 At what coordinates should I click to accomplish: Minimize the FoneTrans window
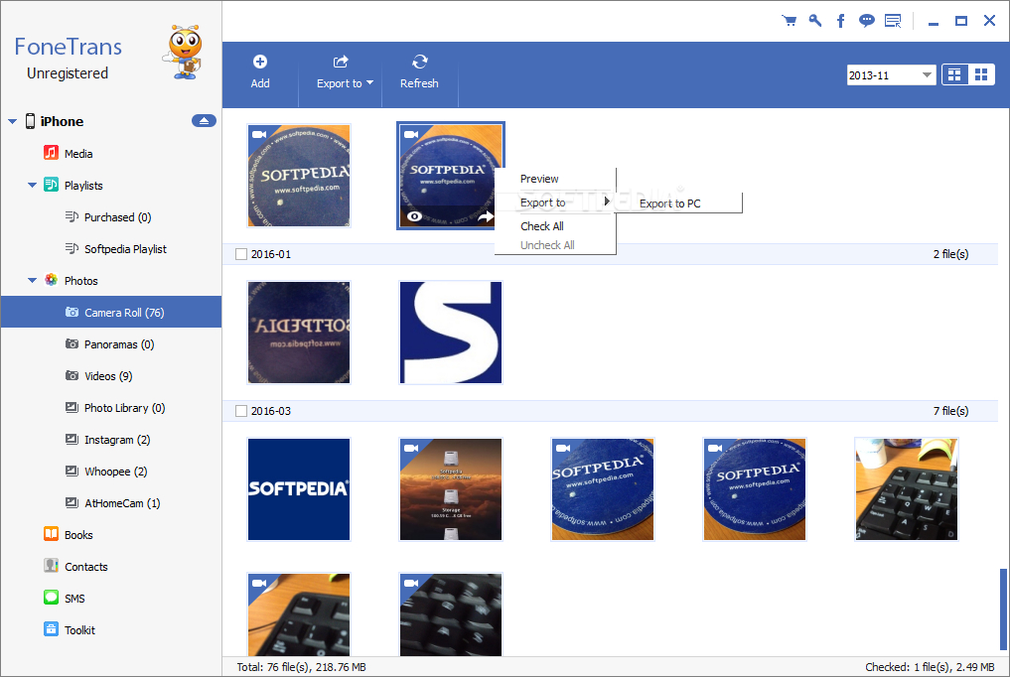coord(933,21)
